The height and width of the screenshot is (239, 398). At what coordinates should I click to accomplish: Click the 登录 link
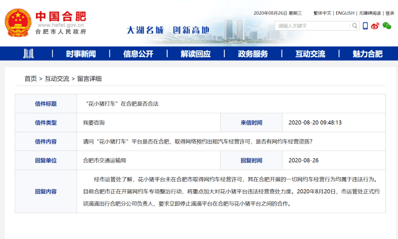[390, 13]
